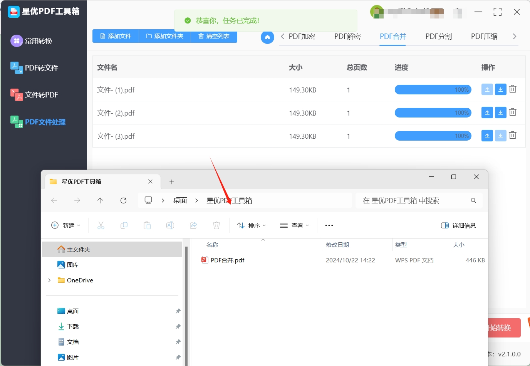Expand breadcrumb chevron before 桌面

coord(163,200)
